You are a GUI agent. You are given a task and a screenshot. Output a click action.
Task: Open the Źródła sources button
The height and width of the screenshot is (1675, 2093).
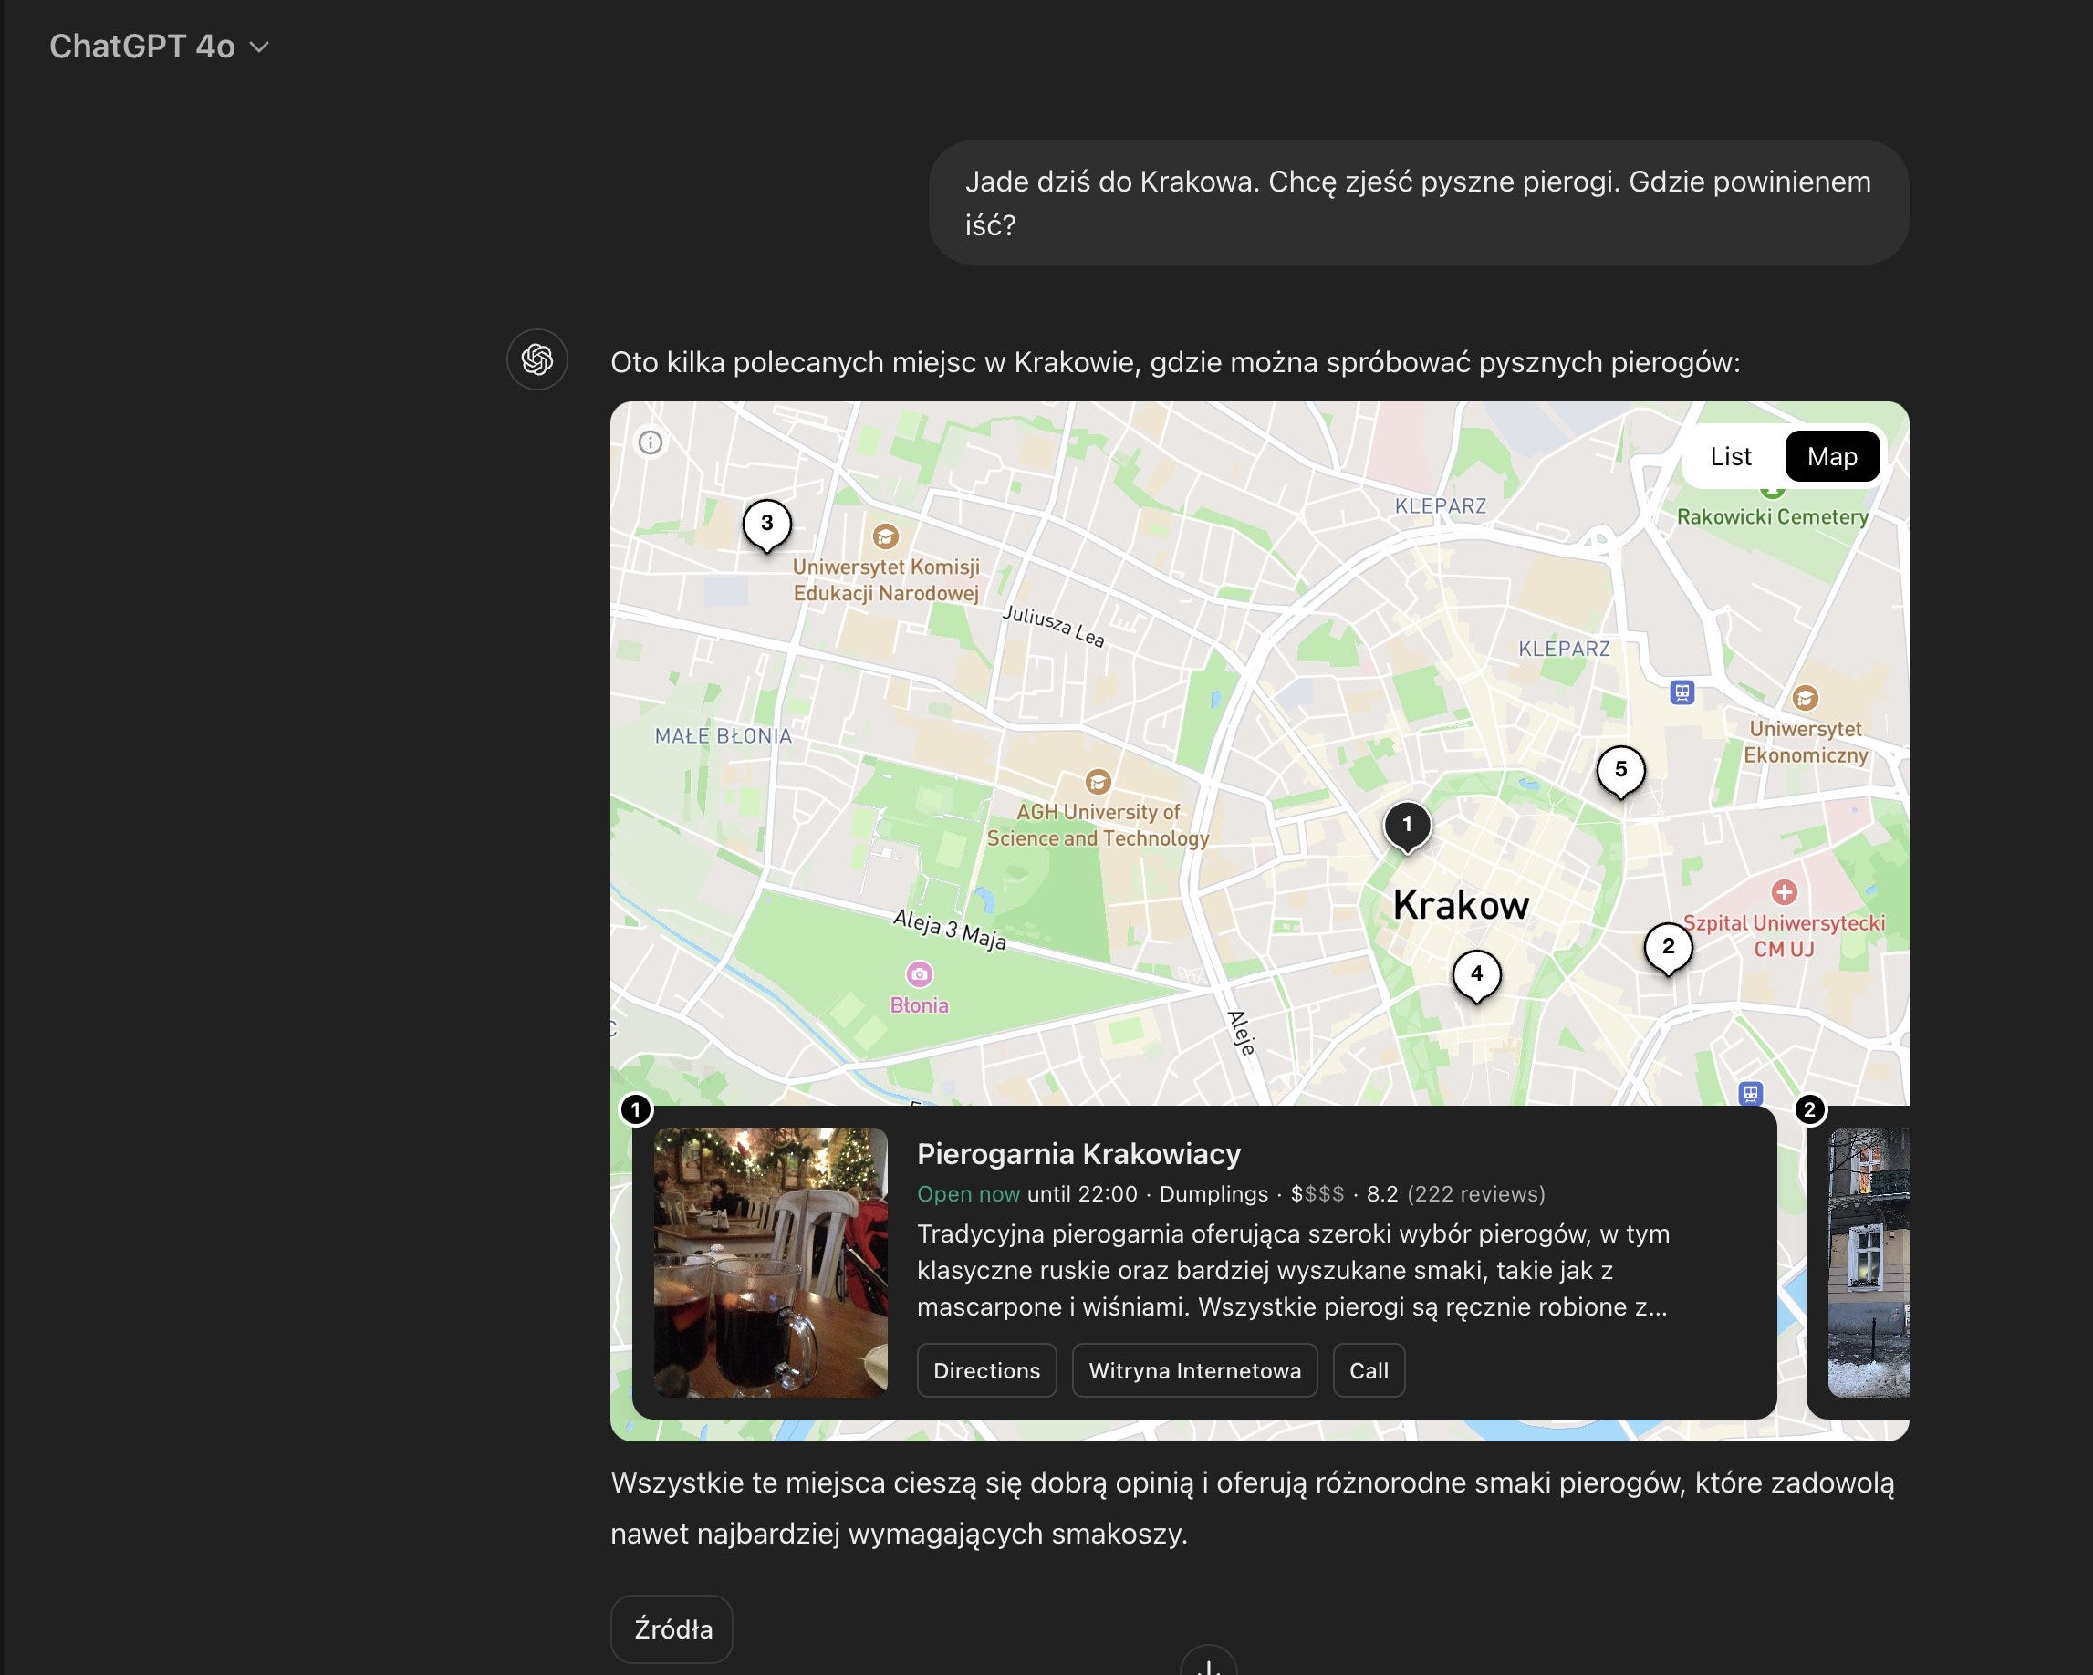click(672, 1629)
